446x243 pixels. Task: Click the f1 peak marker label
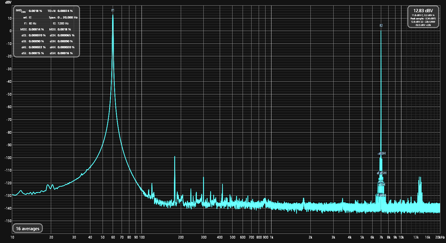113,10
